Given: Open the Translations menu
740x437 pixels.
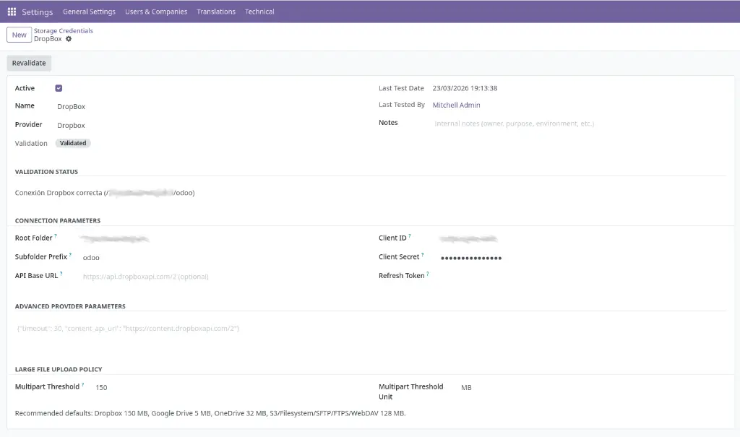Looking at the screenshot, I should (216, 12).
